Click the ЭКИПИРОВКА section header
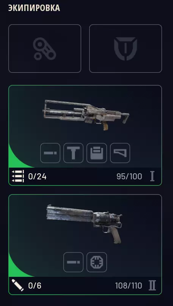The width and height of the screenshot is (173, 306). (34, 8)
